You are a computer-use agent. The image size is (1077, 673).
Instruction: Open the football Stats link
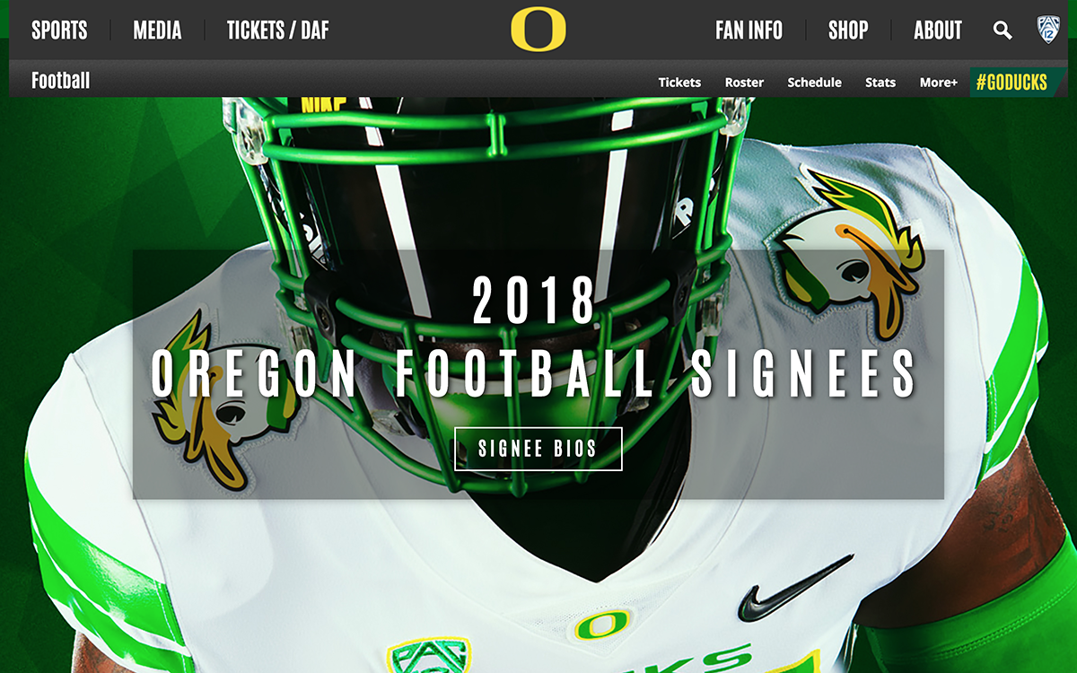tap(880, 83)
